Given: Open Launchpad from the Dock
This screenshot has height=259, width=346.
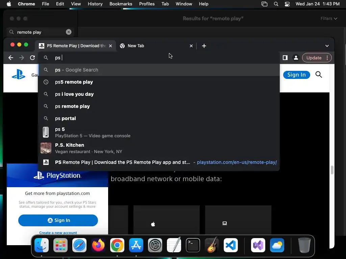Looking at the screenshot, I should [60, 245].
